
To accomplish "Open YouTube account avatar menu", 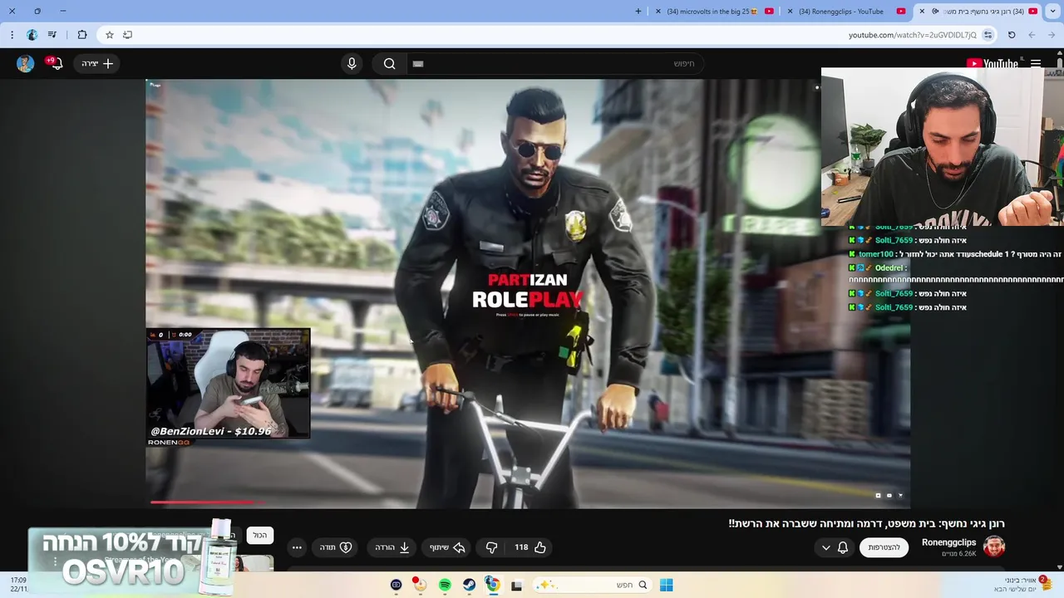I will [x=25, y=63].
